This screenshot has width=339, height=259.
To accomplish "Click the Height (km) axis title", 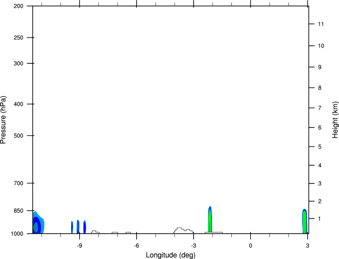I will tap(335, 120).
